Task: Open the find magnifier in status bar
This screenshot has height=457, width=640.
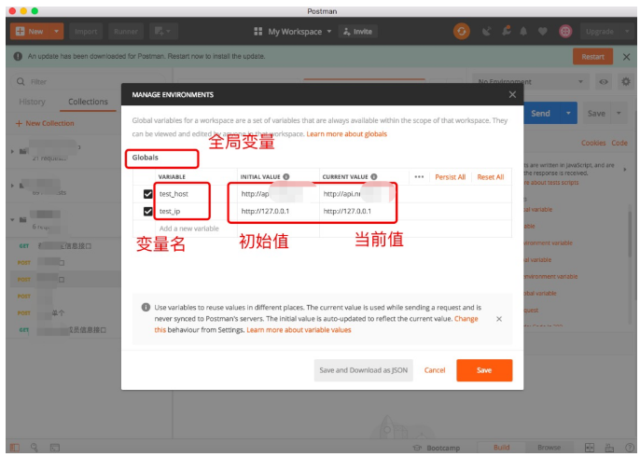Action: [35, 448]
